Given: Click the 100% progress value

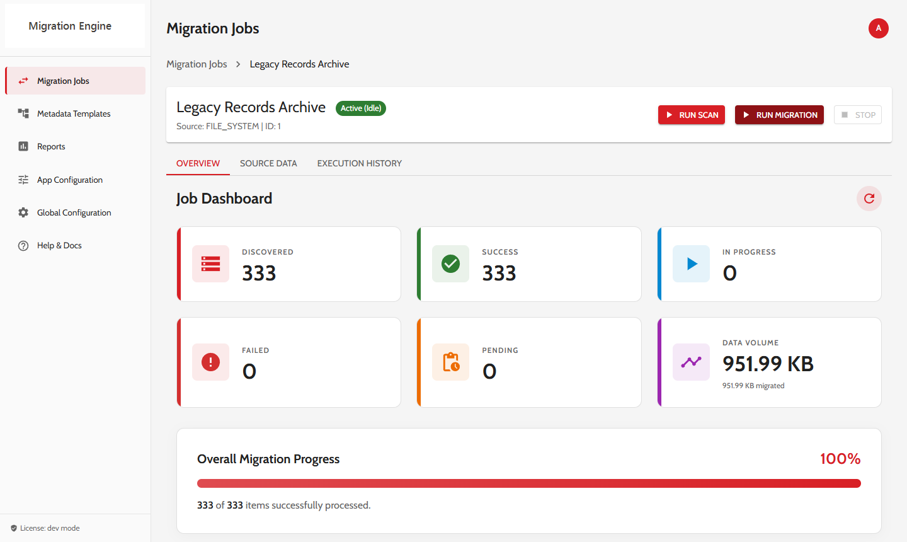Looking at the screenshot, I should click(x=840, y=459).
